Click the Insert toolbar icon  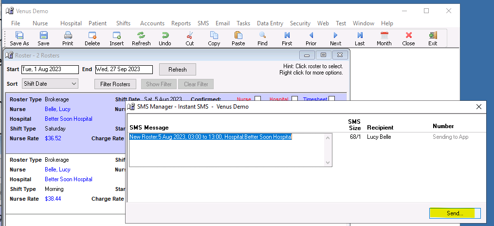117,35
